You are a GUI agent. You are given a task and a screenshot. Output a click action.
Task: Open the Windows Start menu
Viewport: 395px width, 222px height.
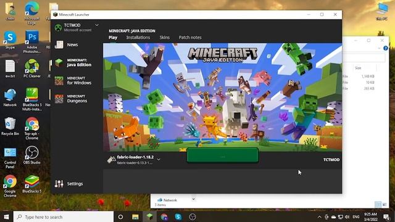click(x=6, y=216)
